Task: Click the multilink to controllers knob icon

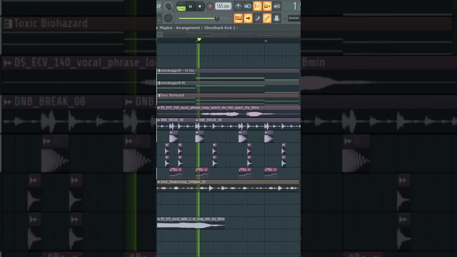Action: pos(276,18)
